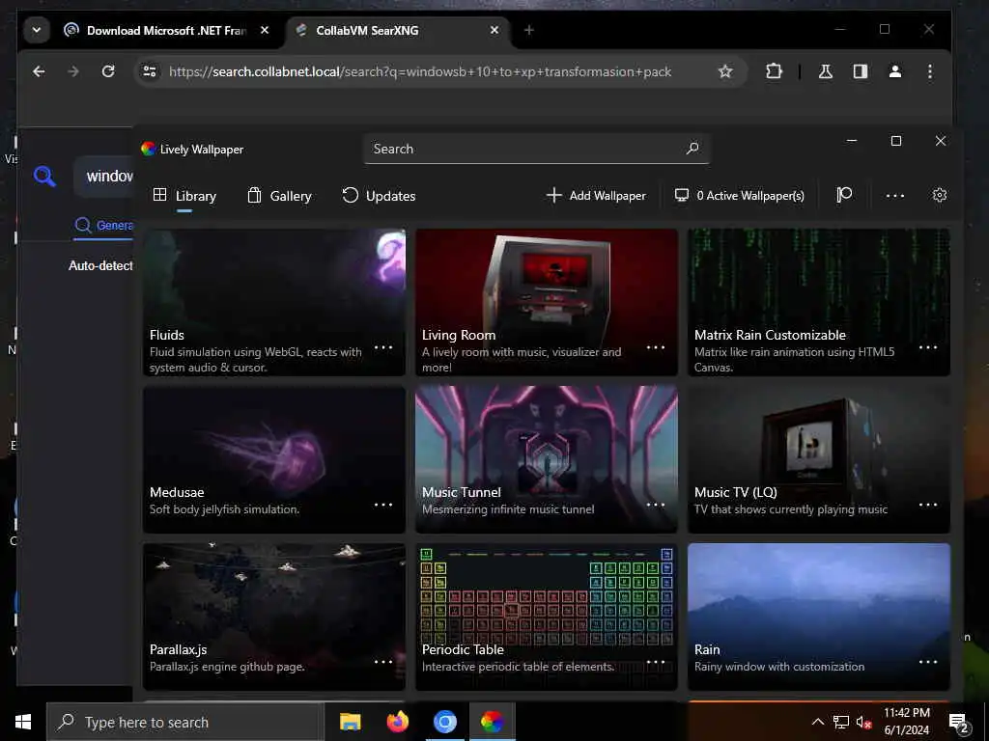The width and height of the screenshot is (989, 741).
Task: Open the browser tab search dropdown arrow
Action: coord(37,30)
